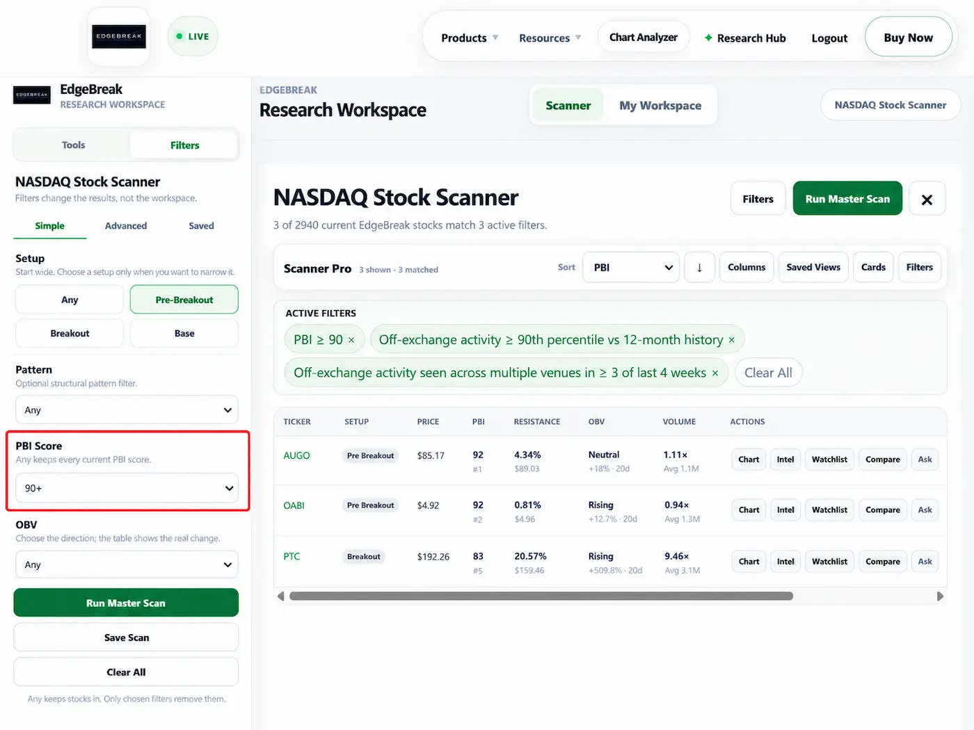The height and width of the screenshot is (730, 974).
Task: Select the Breakout setup option
Action: (x=70, y=334)
